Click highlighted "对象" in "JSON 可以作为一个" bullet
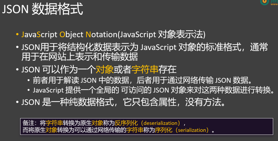 coord(105,70)
